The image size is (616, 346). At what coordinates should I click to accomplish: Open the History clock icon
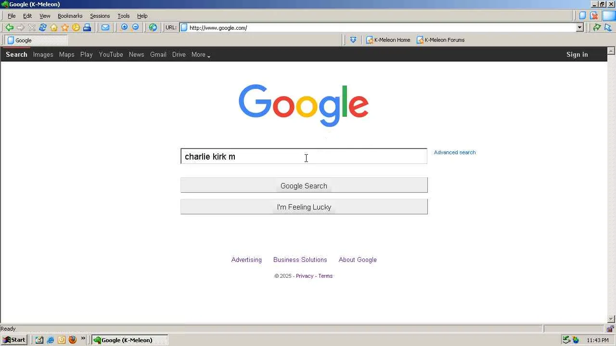click(x=76, y=27)
